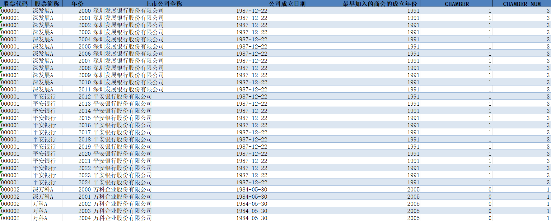Click the 股票简称 column header
This screenshot has height=221, width=551.
pyautogui.click(x=47, y=4)
